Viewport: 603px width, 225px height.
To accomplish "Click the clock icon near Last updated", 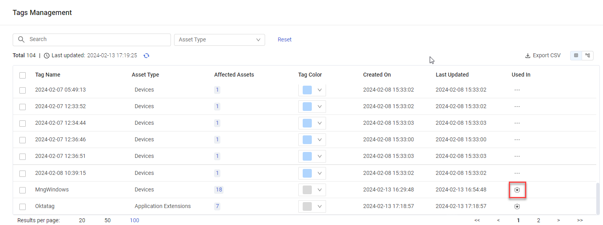I will pyautogui.click(x=47, y=56).
